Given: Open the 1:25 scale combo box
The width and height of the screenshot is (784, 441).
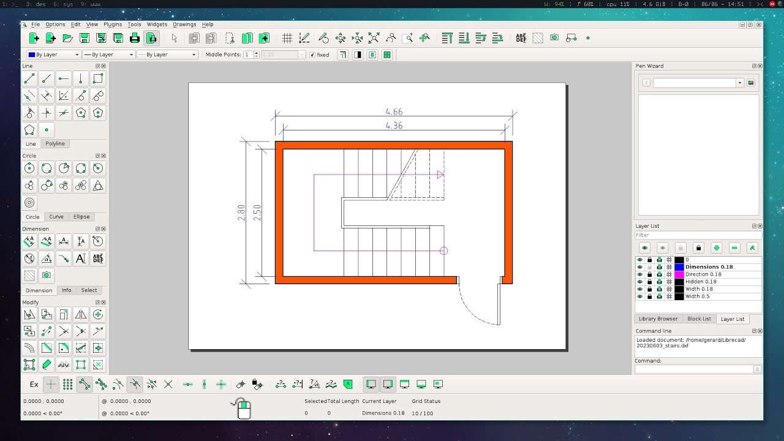Looking at the screenshot, I should (284, 55).
